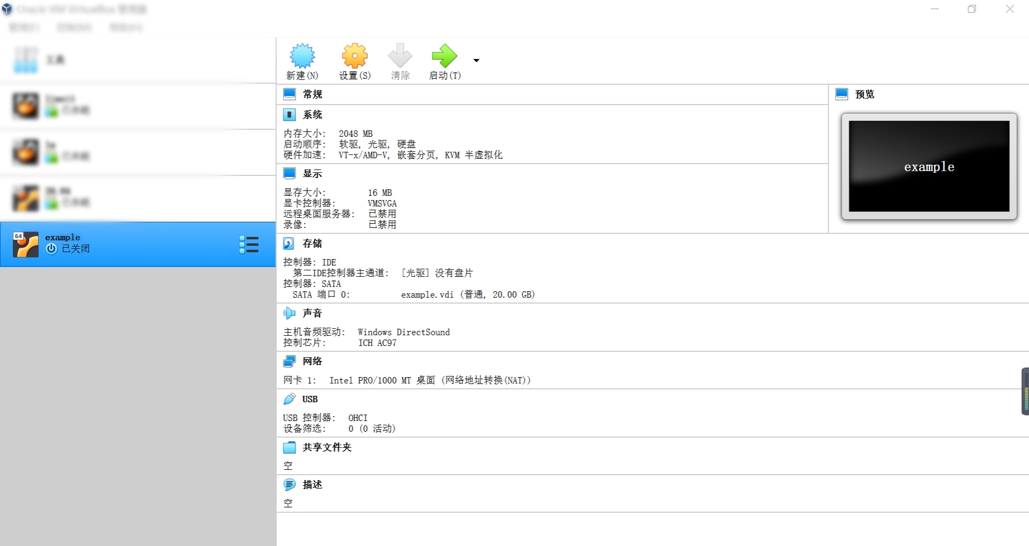
Task: Click the recording (录像) 已禁用 value
Action: [383, 225]
